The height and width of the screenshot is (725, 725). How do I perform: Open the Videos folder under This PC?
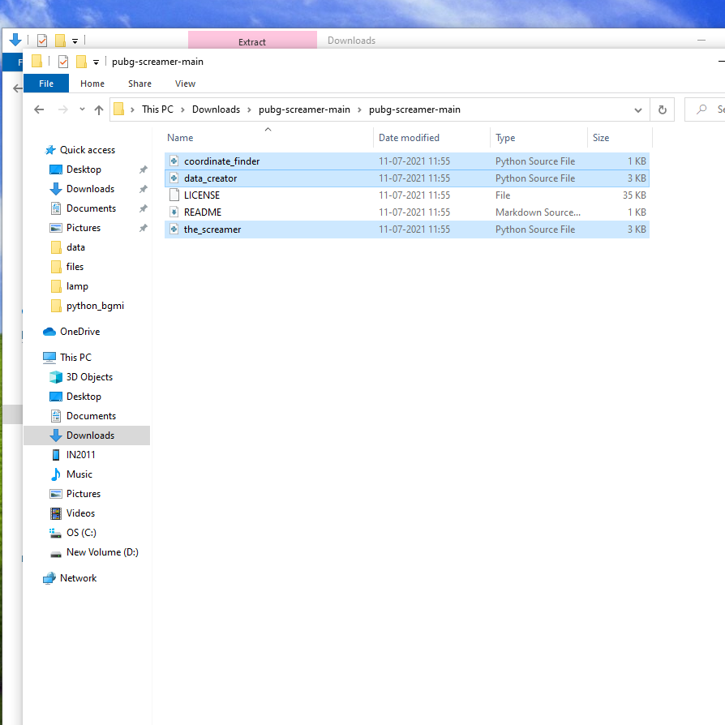click(x=80, y=513)
